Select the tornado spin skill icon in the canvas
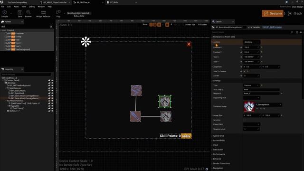The width and height of the screenshot is (304, 171). coord(136,90)
